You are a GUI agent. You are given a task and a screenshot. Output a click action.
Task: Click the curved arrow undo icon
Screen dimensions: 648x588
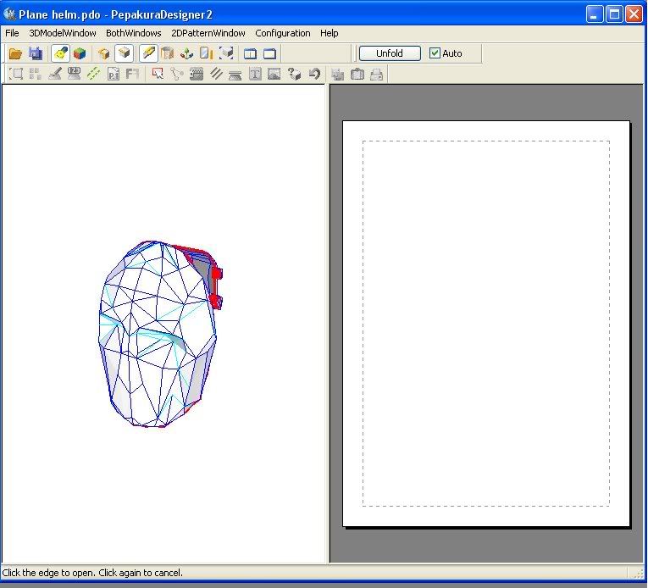coord(314,74)
